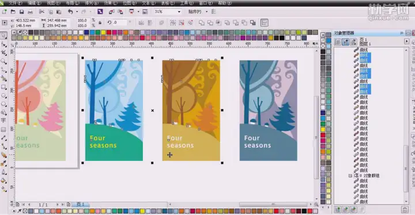Click the 贴齐(P) snap button

(195, 12)
